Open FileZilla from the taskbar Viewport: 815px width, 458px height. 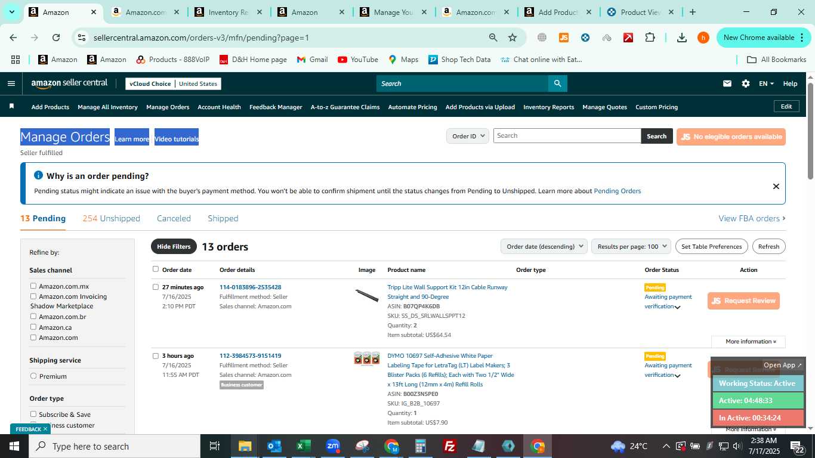pyautogui.click(x=450, y=446)
